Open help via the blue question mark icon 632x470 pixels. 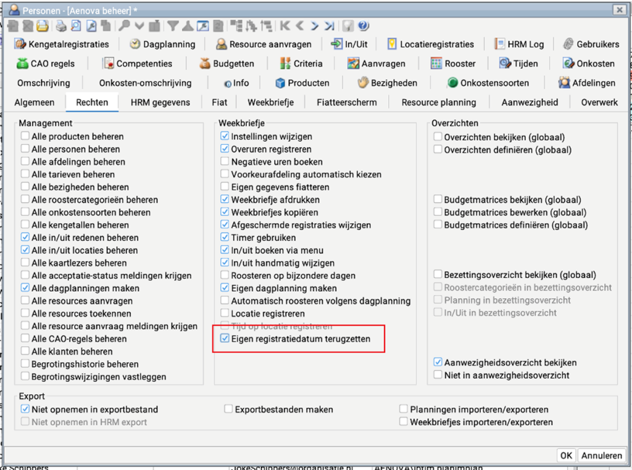pos(363,26)
